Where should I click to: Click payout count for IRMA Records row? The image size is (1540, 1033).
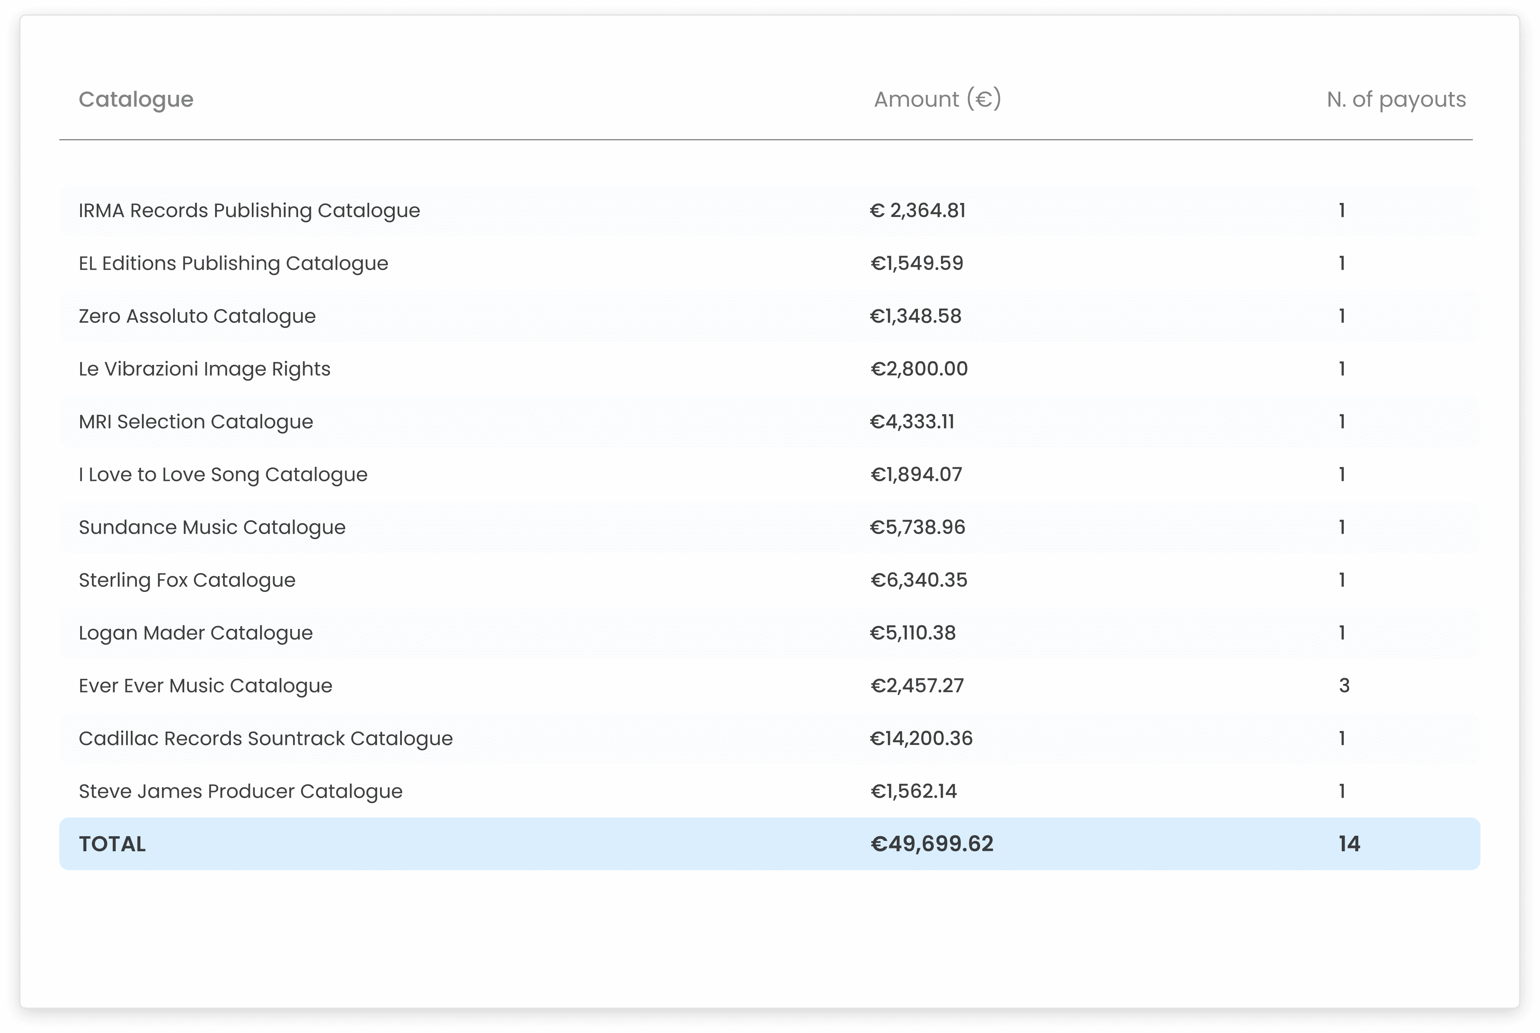(x=1342, y=211)
